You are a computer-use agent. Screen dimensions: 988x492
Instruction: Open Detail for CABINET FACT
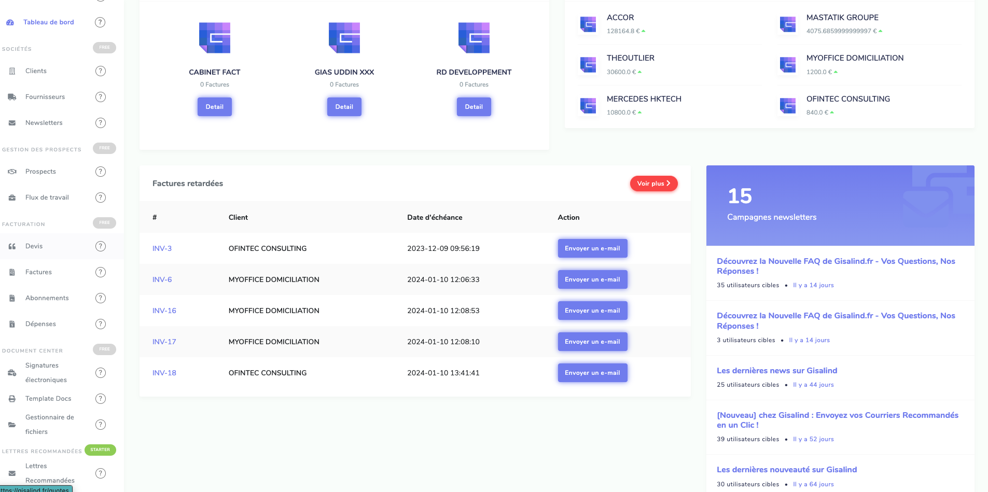215,107
